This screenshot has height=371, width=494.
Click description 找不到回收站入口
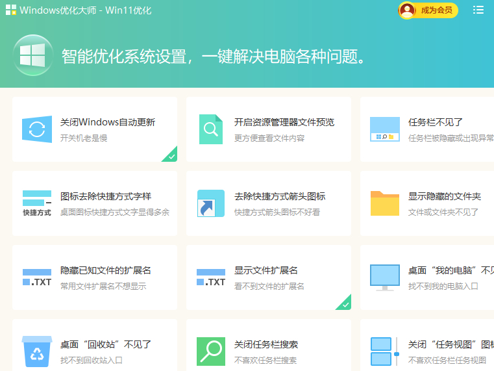[x=91, y=361]
